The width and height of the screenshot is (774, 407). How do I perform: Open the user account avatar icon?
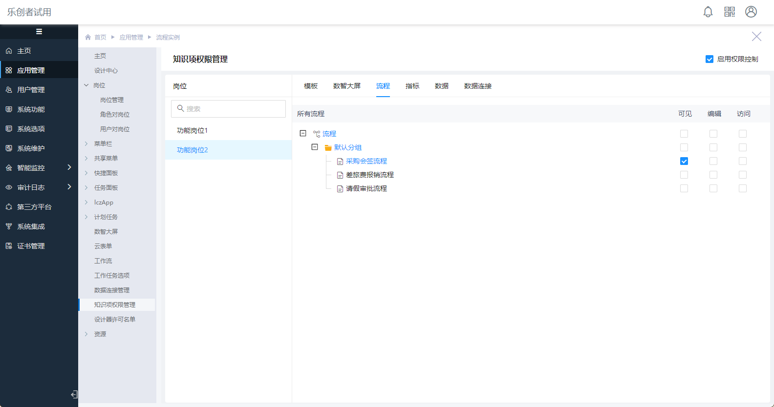click(x=751, y=12)
